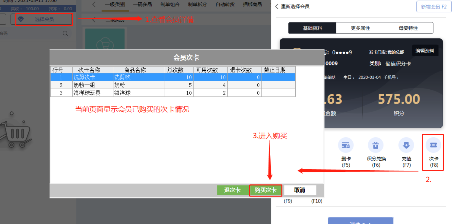
Task: Click the diamond icon on 选择会员 button
Action: [x=21, y=19]
